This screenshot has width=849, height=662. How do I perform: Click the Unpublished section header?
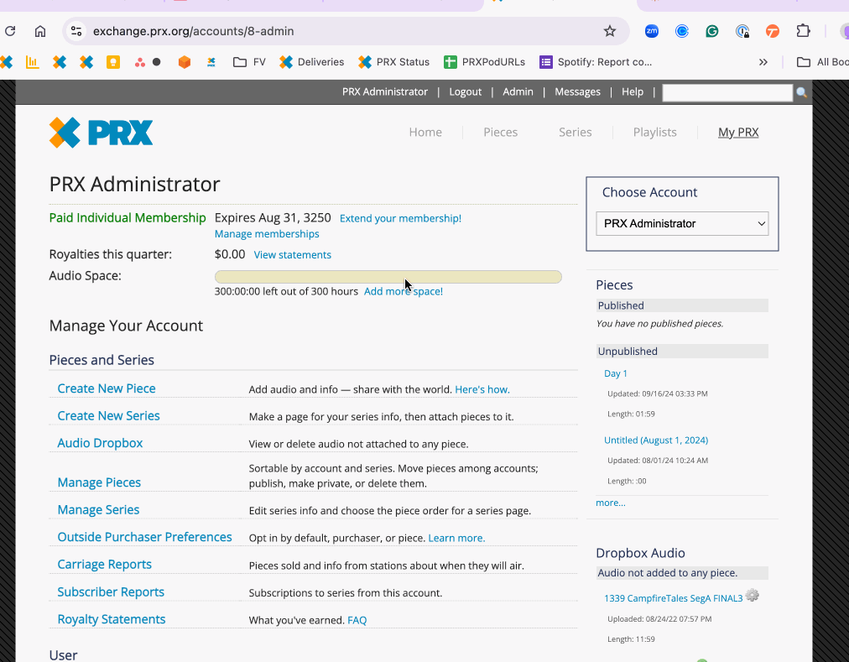click(682, 351)
